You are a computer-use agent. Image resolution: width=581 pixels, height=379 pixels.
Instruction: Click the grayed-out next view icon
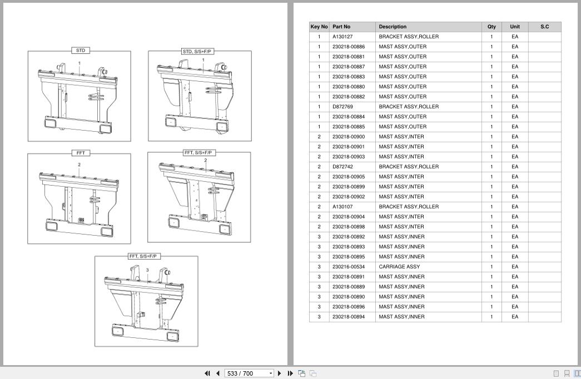coord(313,373)
